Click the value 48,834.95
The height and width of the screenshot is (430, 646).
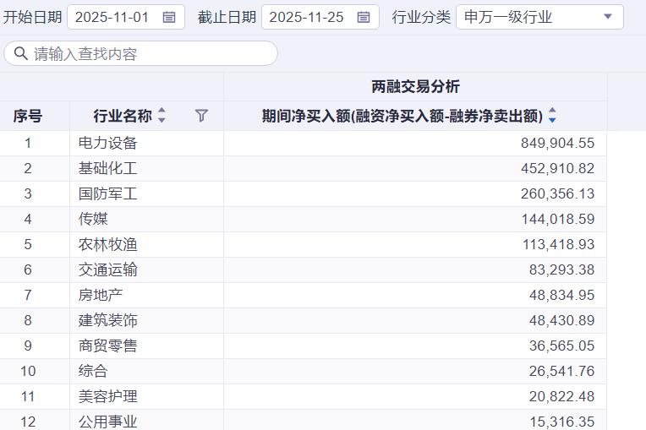coord(562,296)
